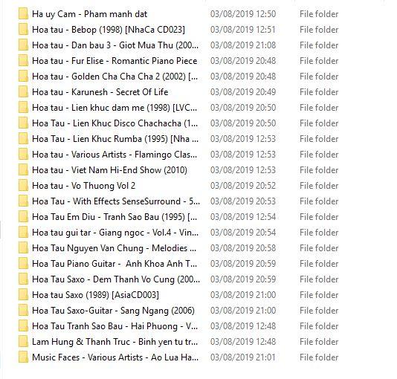Select the Hoa Tau - Lien Khuc Rumba (1995) folder
397x379 pixels.
[x=115, y=139]
